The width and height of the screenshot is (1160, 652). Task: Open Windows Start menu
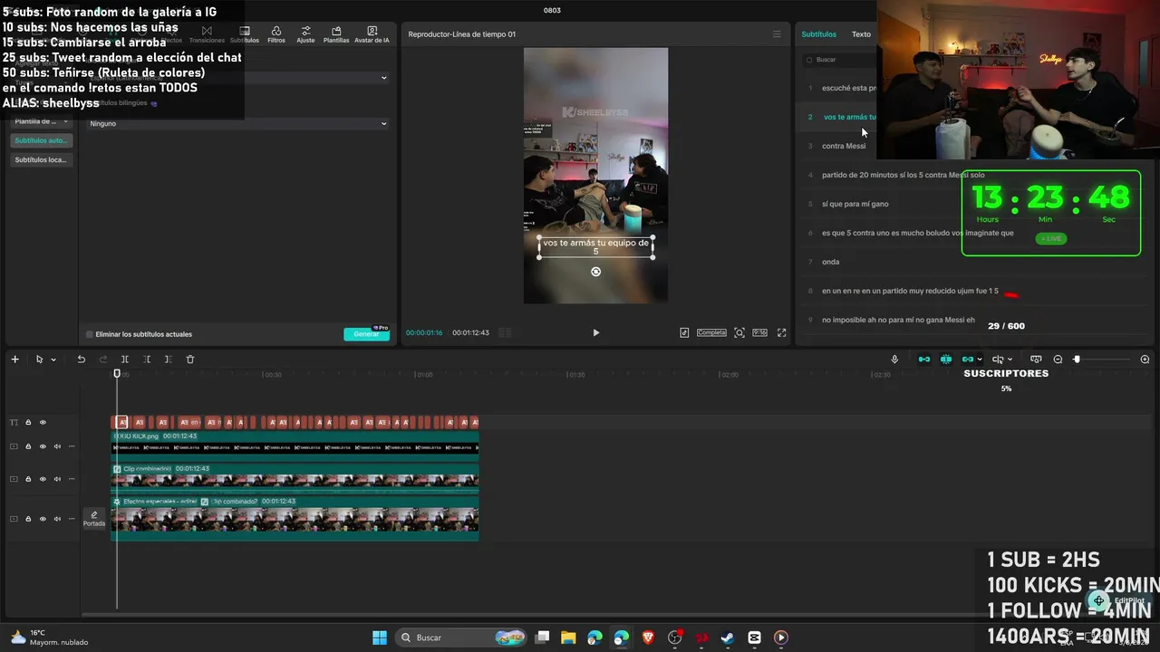point(380,638)
